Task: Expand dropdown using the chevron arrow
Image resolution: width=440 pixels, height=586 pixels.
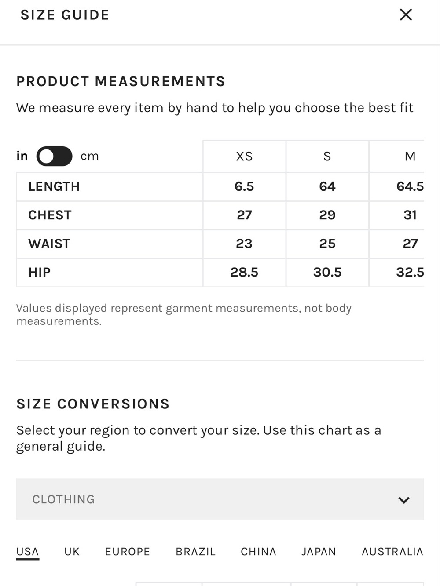Action: 403,500
